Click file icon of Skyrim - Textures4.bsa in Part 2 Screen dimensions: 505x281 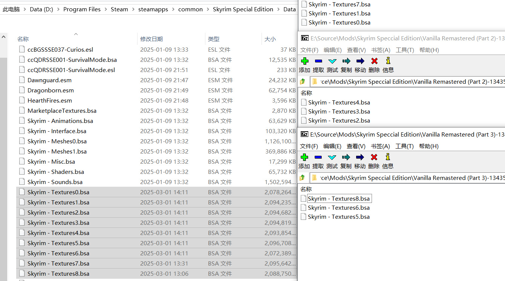[x=304, y=102]
